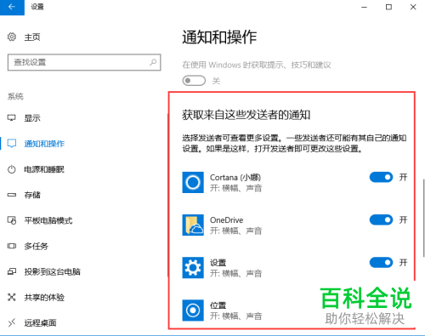Image resolution: width=425 pixels, height=336 pixels.
Task: Click the 共享的体验 shared experiences icon
Action: (12, 297)
